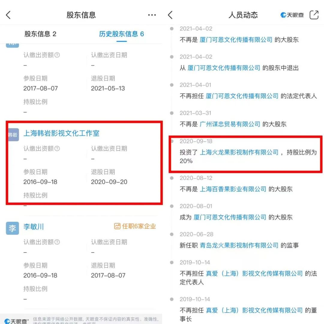Open 广州谋忠贸易有限公司 link

(x=230, y=124)
